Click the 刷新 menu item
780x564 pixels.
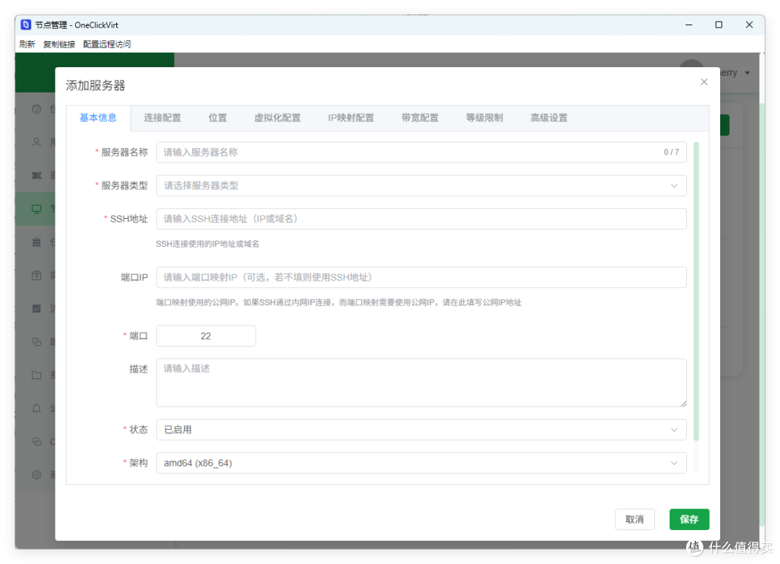(27, 44)
